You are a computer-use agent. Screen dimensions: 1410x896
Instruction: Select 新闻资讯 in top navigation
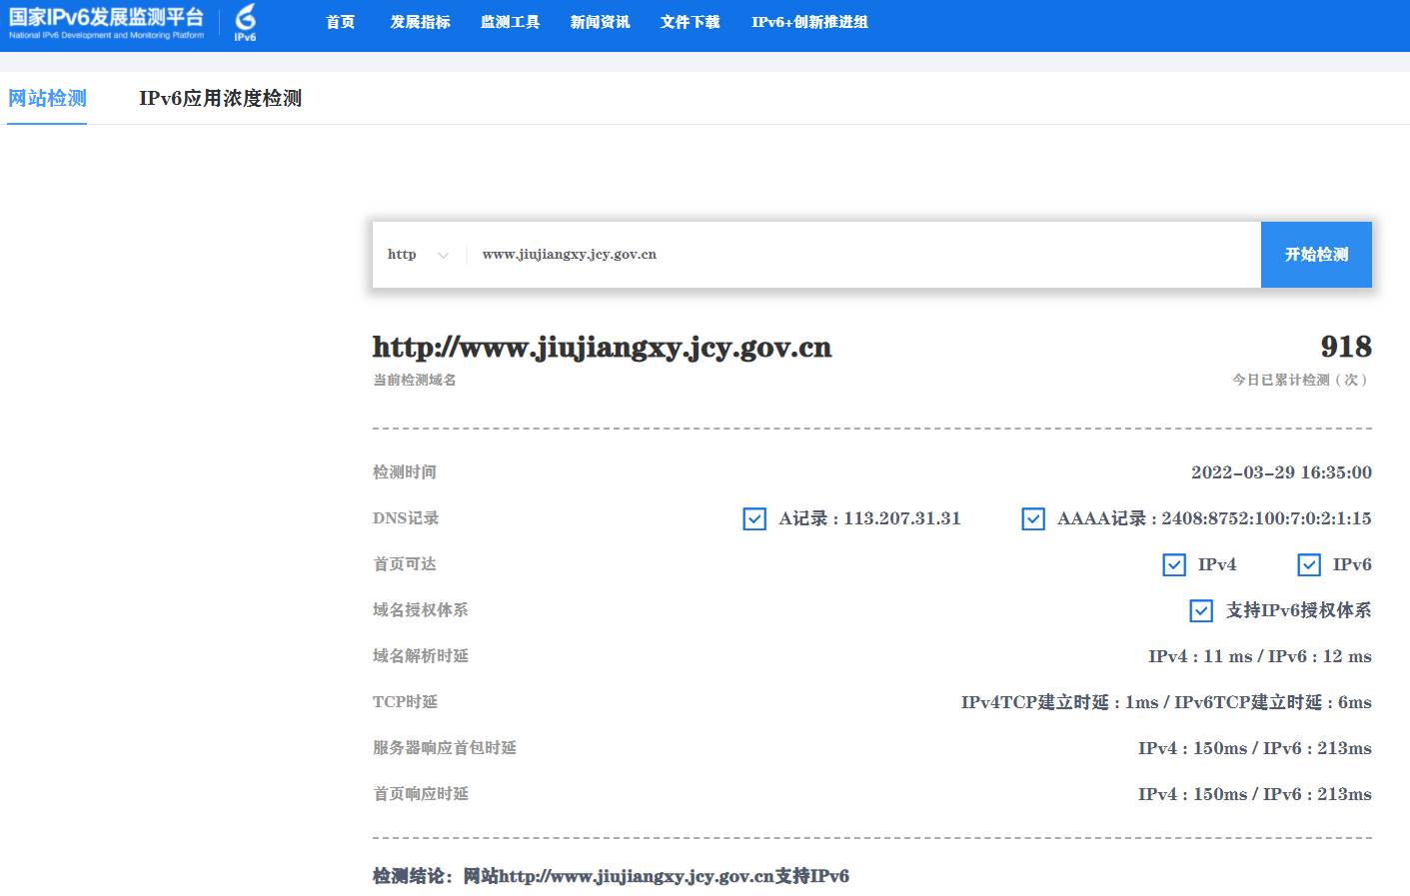click(601, 22)
